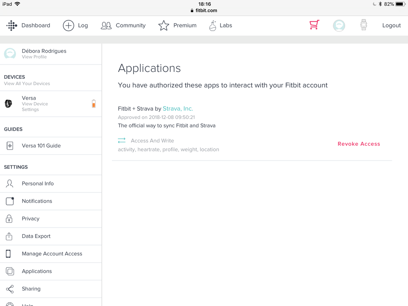
Task: Click the Community people icon
Action: tap(106, 25)
